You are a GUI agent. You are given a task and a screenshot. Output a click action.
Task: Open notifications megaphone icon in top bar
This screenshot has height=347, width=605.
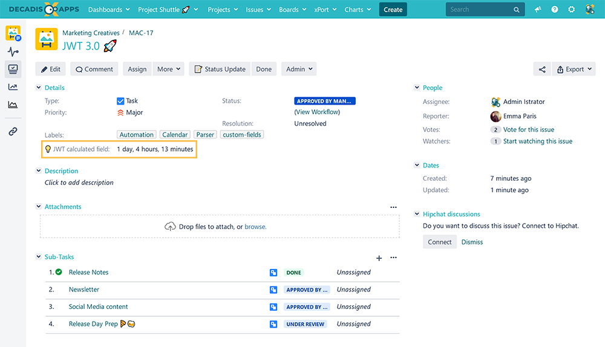pos(538,9)
